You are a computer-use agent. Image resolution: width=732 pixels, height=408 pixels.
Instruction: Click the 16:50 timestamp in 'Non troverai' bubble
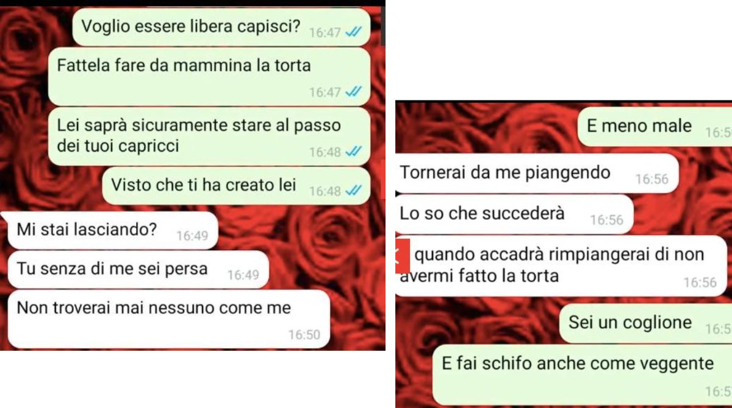click(x=304, y=334)
